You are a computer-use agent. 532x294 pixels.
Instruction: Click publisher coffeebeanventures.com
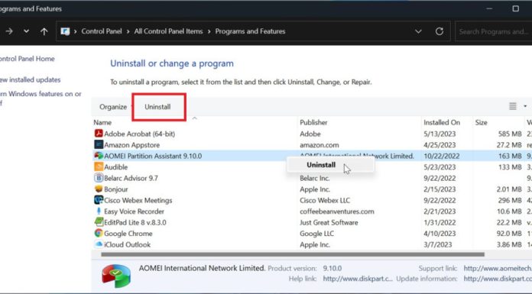pos(337,212)
